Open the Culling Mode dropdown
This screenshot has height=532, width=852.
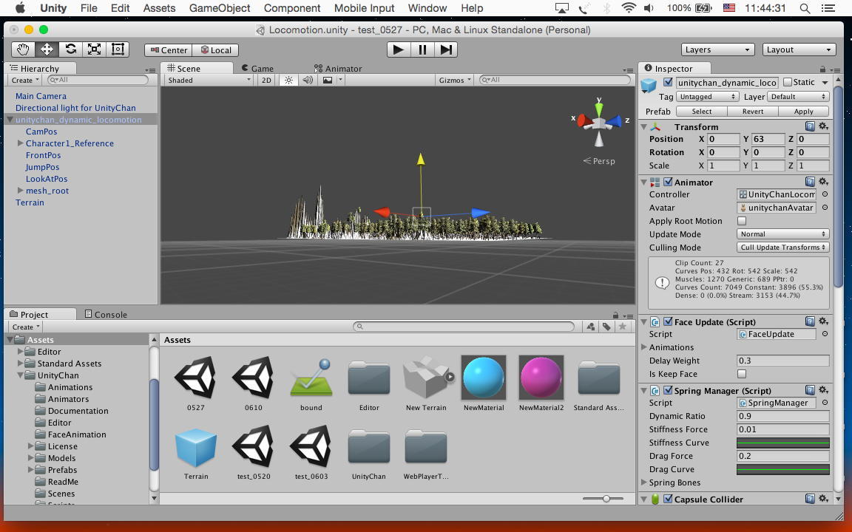(782, 248)
